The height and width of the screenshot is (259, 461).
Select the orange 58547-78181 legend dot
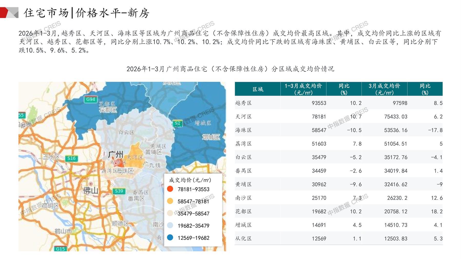click(x=170, y=201)
